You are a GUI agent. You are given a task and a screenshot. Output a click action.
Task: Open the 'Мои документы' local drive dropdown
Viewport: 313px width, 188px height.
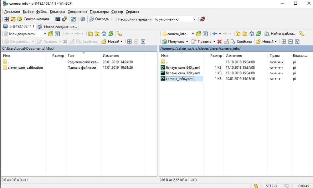pyautogui.click(x=45, y=34)
